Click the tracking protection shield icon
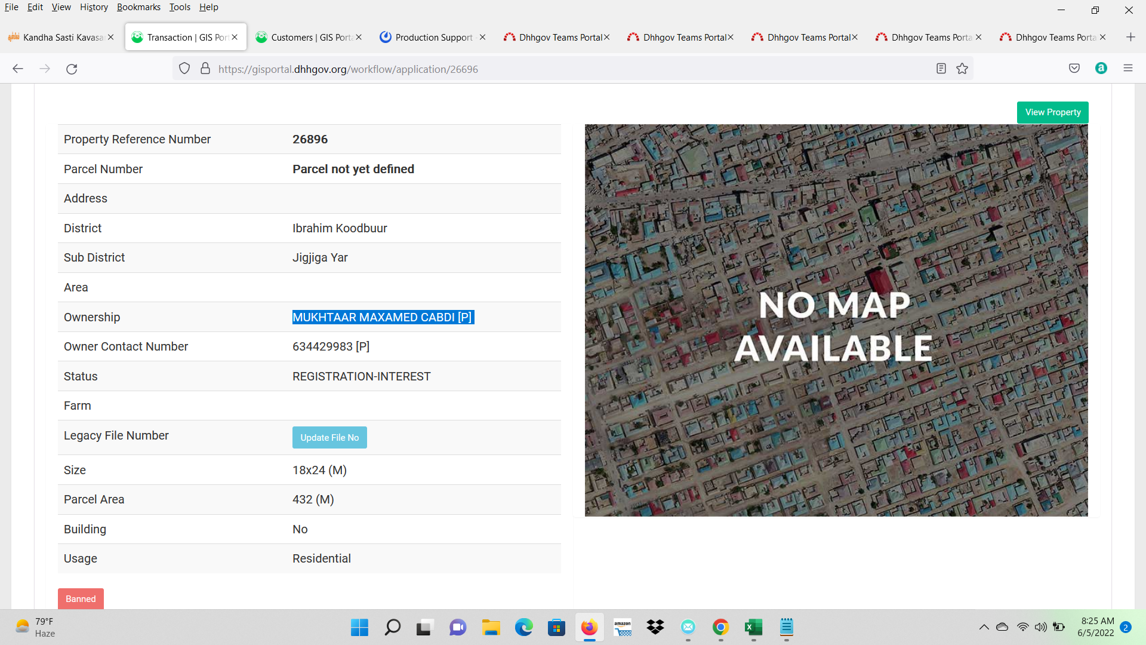1146x645 pixels. click(184, 69)
